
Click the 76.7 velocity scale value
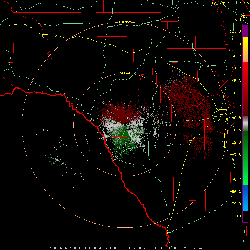pyautogui.click(x=236, y=56)
